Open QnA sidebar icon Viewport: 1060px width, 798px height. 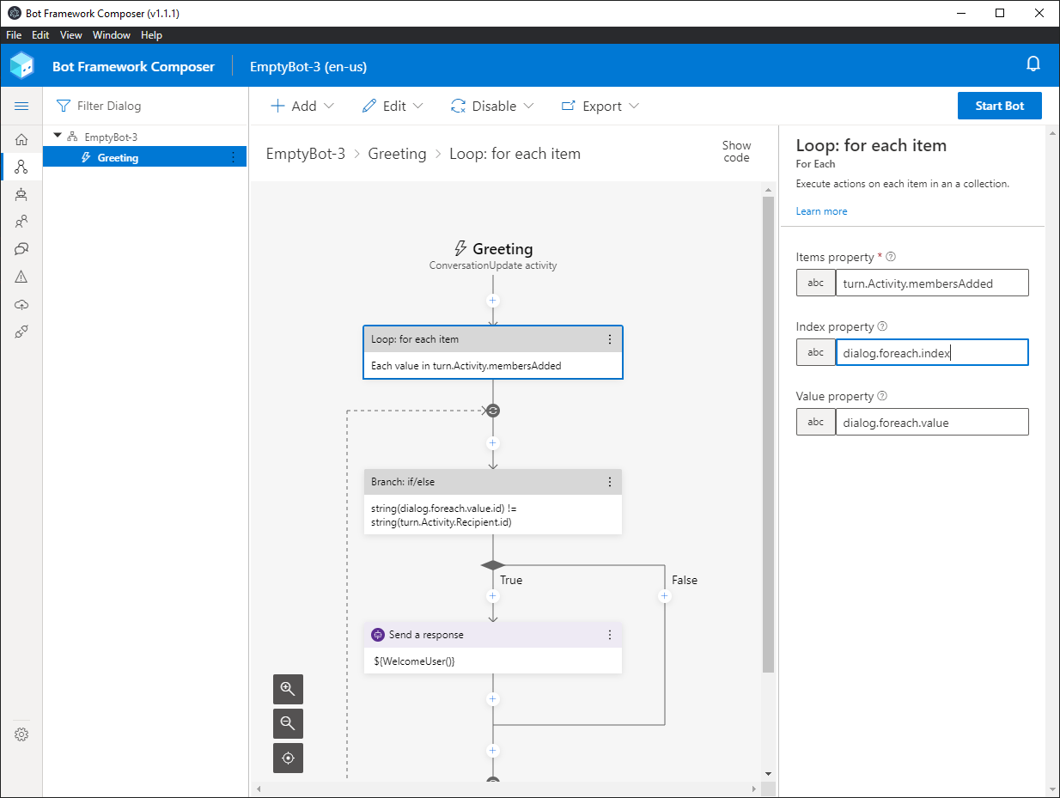21,249
